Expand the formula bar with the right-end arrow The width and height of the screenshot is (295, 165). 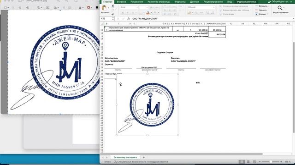(293, 19)
